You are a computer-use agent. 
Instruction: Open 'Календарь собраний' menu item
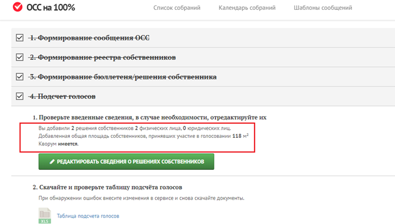247,8
